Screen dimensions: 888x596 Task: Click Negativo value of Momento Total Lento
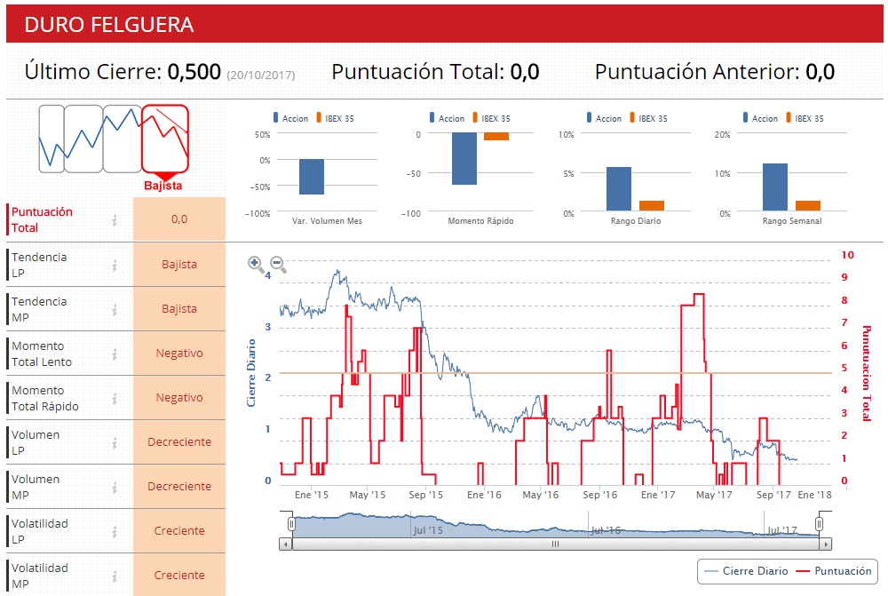[x=179, y=354]
